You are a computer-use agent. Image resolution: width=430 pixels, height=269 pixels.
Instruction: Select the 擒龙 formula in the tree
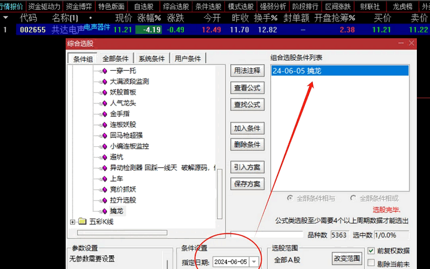116,211
